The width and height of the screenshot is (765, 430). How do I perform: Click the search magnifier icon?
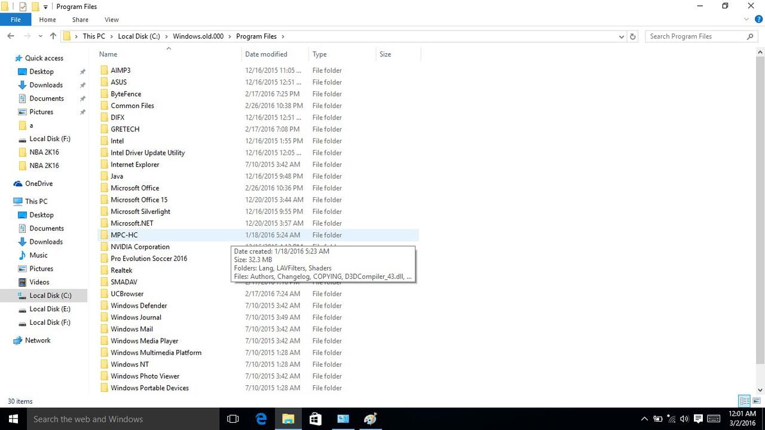pos(751,36)
